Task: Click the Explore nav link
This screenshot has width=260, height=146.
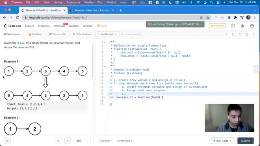Action: pos(29,26)
